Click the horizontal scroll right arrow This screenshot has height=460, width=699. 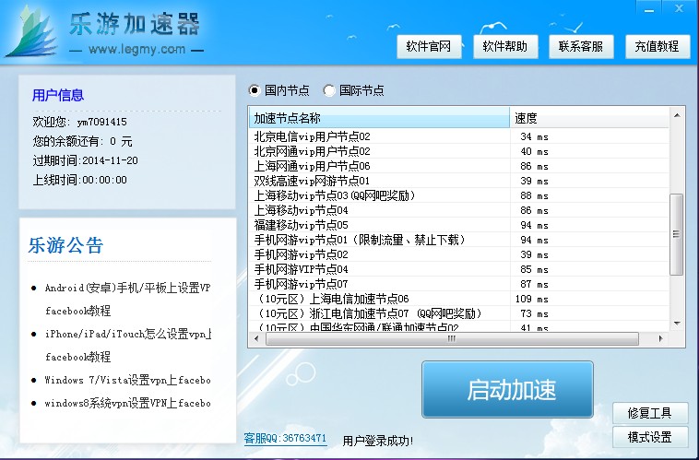click(661, 338)
